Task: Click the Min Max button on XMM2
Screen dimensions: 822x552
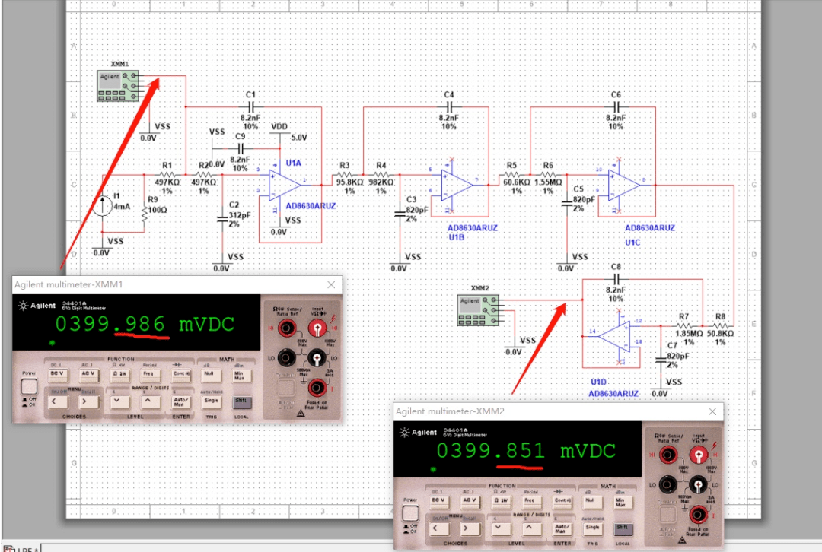Action: tap(622, 502)
